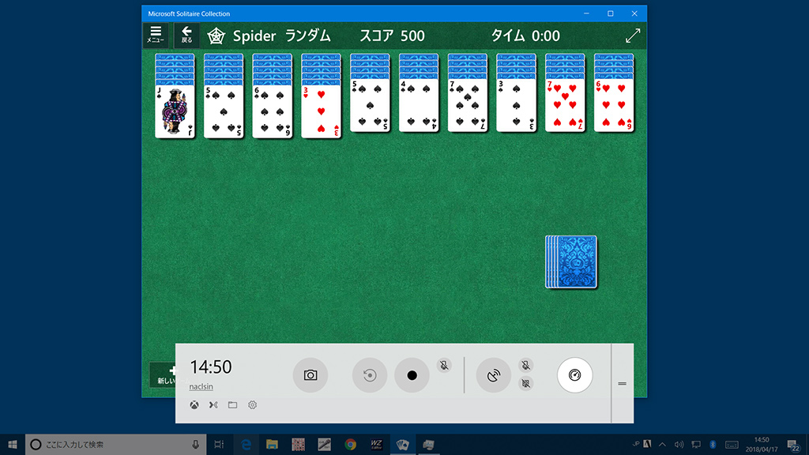Grab the Game Bar move handle

point(622,383)
